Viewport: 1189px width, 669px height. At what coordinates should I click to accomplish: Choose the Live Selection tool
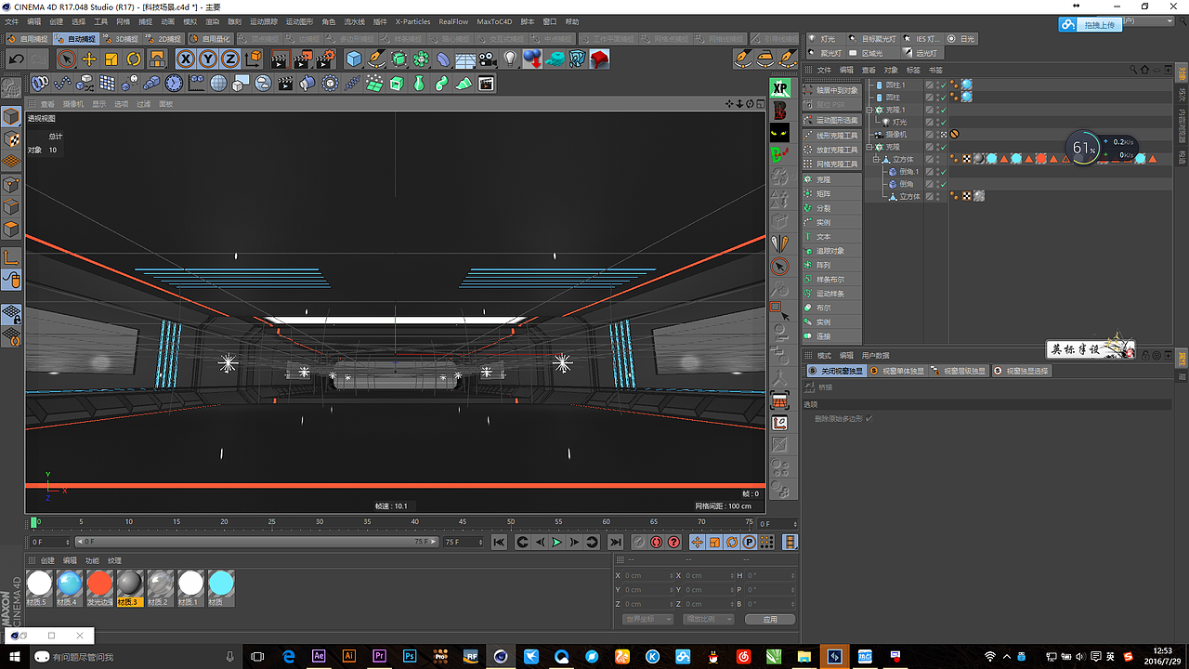[x=67, y=59]
